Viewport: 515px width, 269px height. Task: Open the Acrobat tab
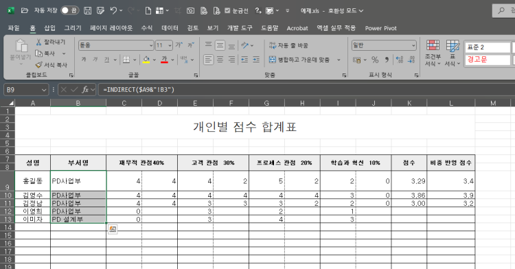(x=297, y=28)
